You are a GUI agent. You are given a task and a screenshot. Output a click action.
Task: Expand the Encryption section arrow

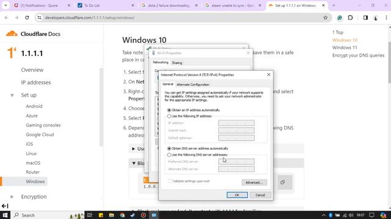(x=12, y=196)
